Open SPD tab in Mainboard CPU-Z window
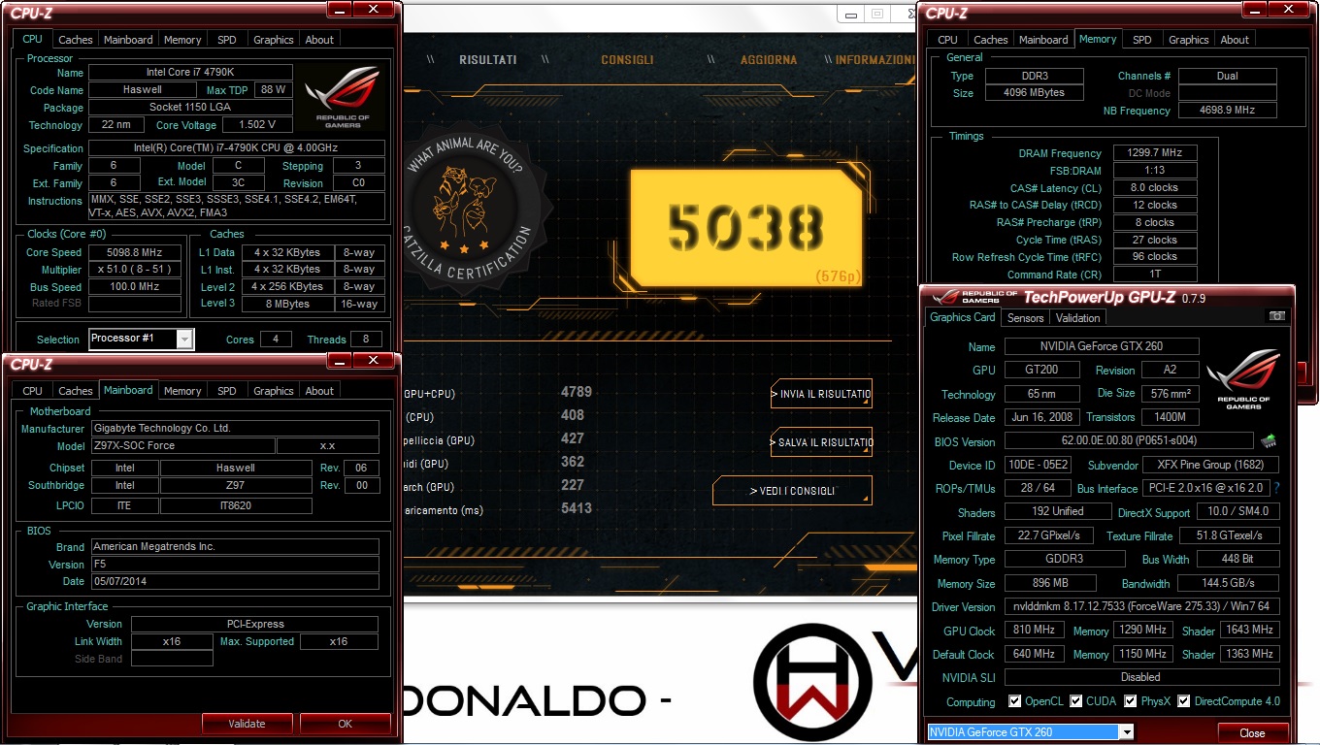 pyautogui.click(x=227, y=391)
